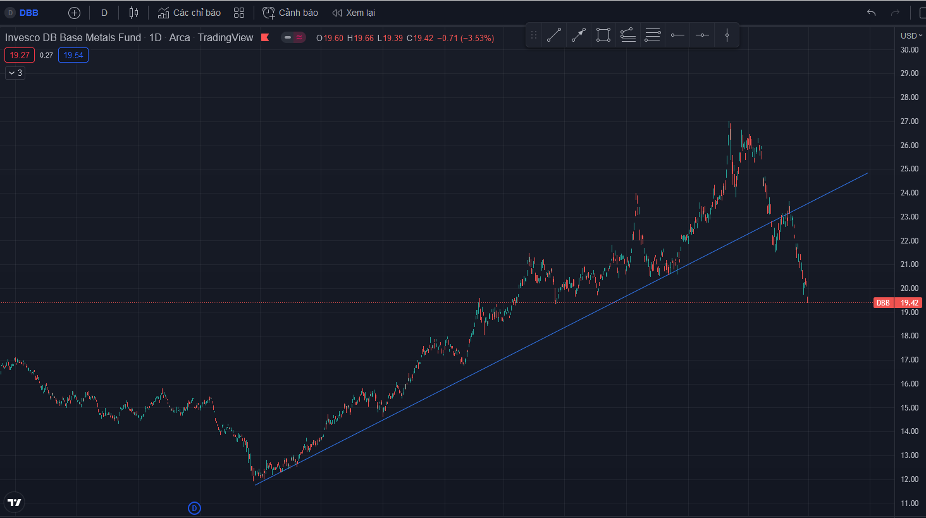Undo the last chart action
Screen dimensions: 926x518
871,13
